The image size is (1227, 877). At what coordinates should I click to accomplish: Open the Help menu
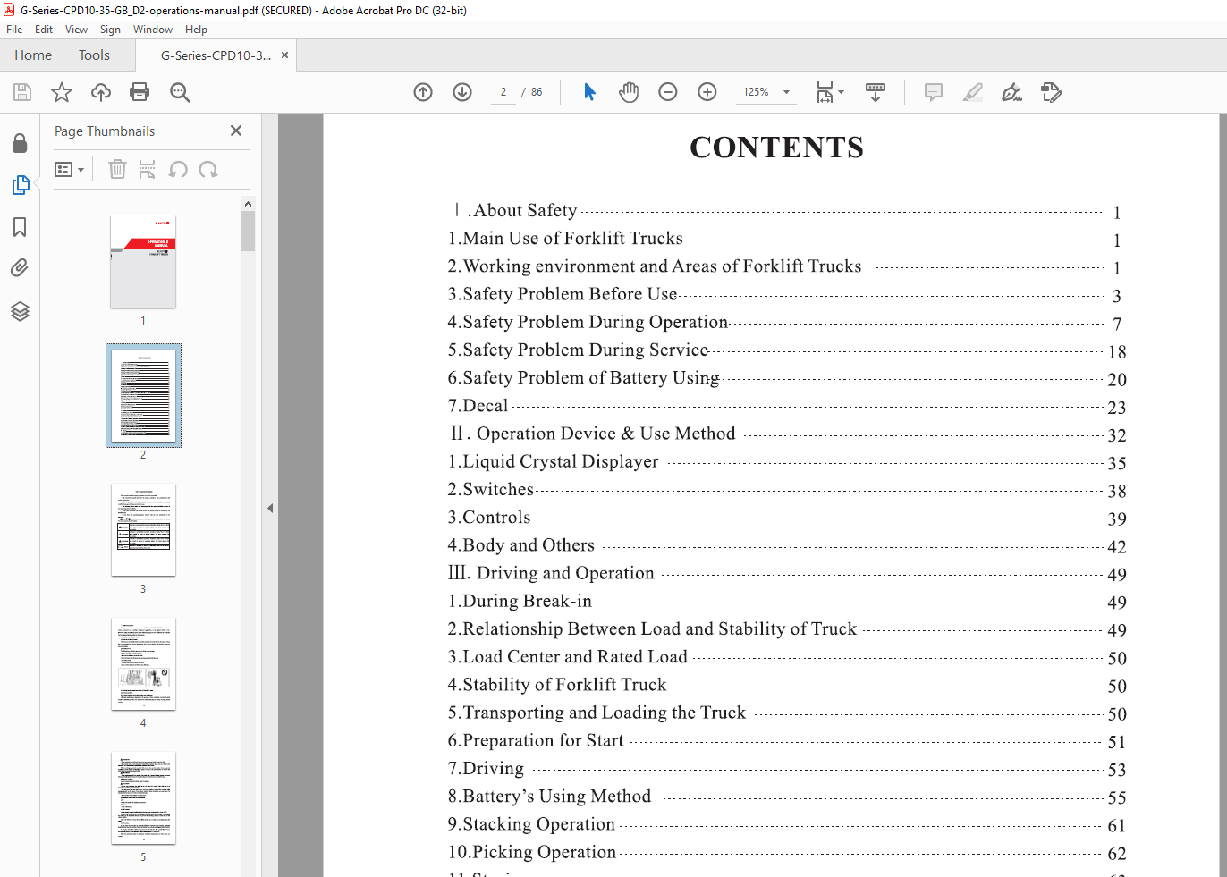pos(196,30)
